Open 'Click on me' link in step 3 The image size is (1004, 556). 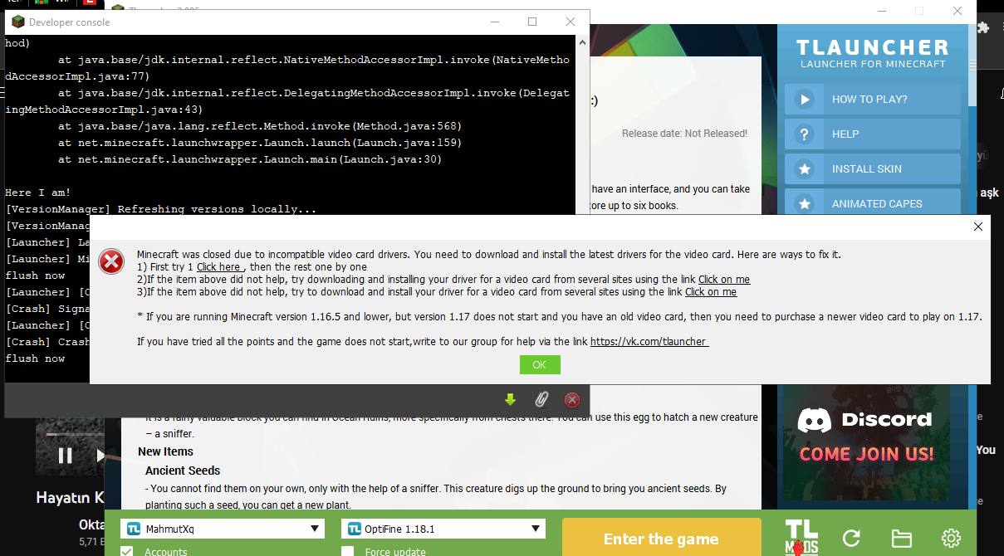tap(711, 292)
